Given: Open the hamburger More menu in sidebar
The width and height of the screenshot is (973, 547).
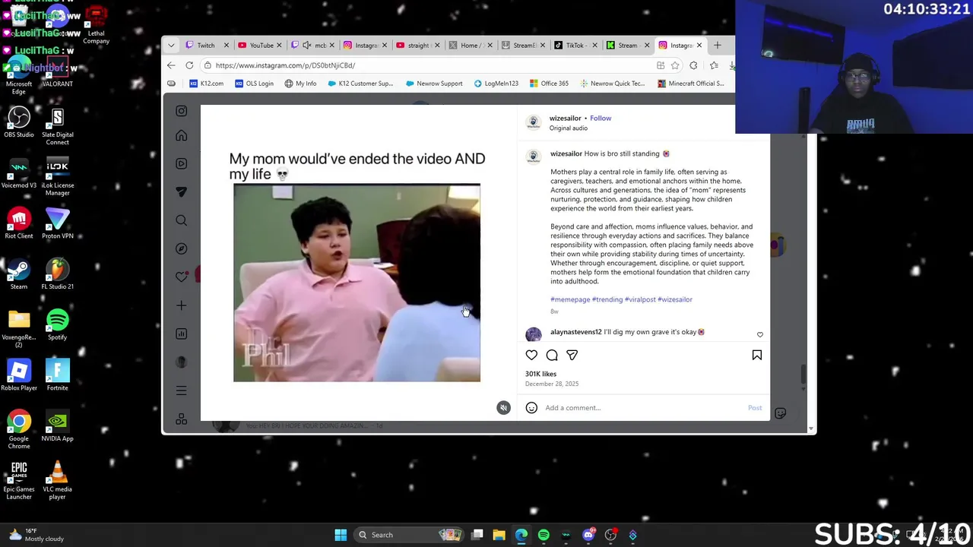Looking at the screenshot, I should click(x=181, y=390).
